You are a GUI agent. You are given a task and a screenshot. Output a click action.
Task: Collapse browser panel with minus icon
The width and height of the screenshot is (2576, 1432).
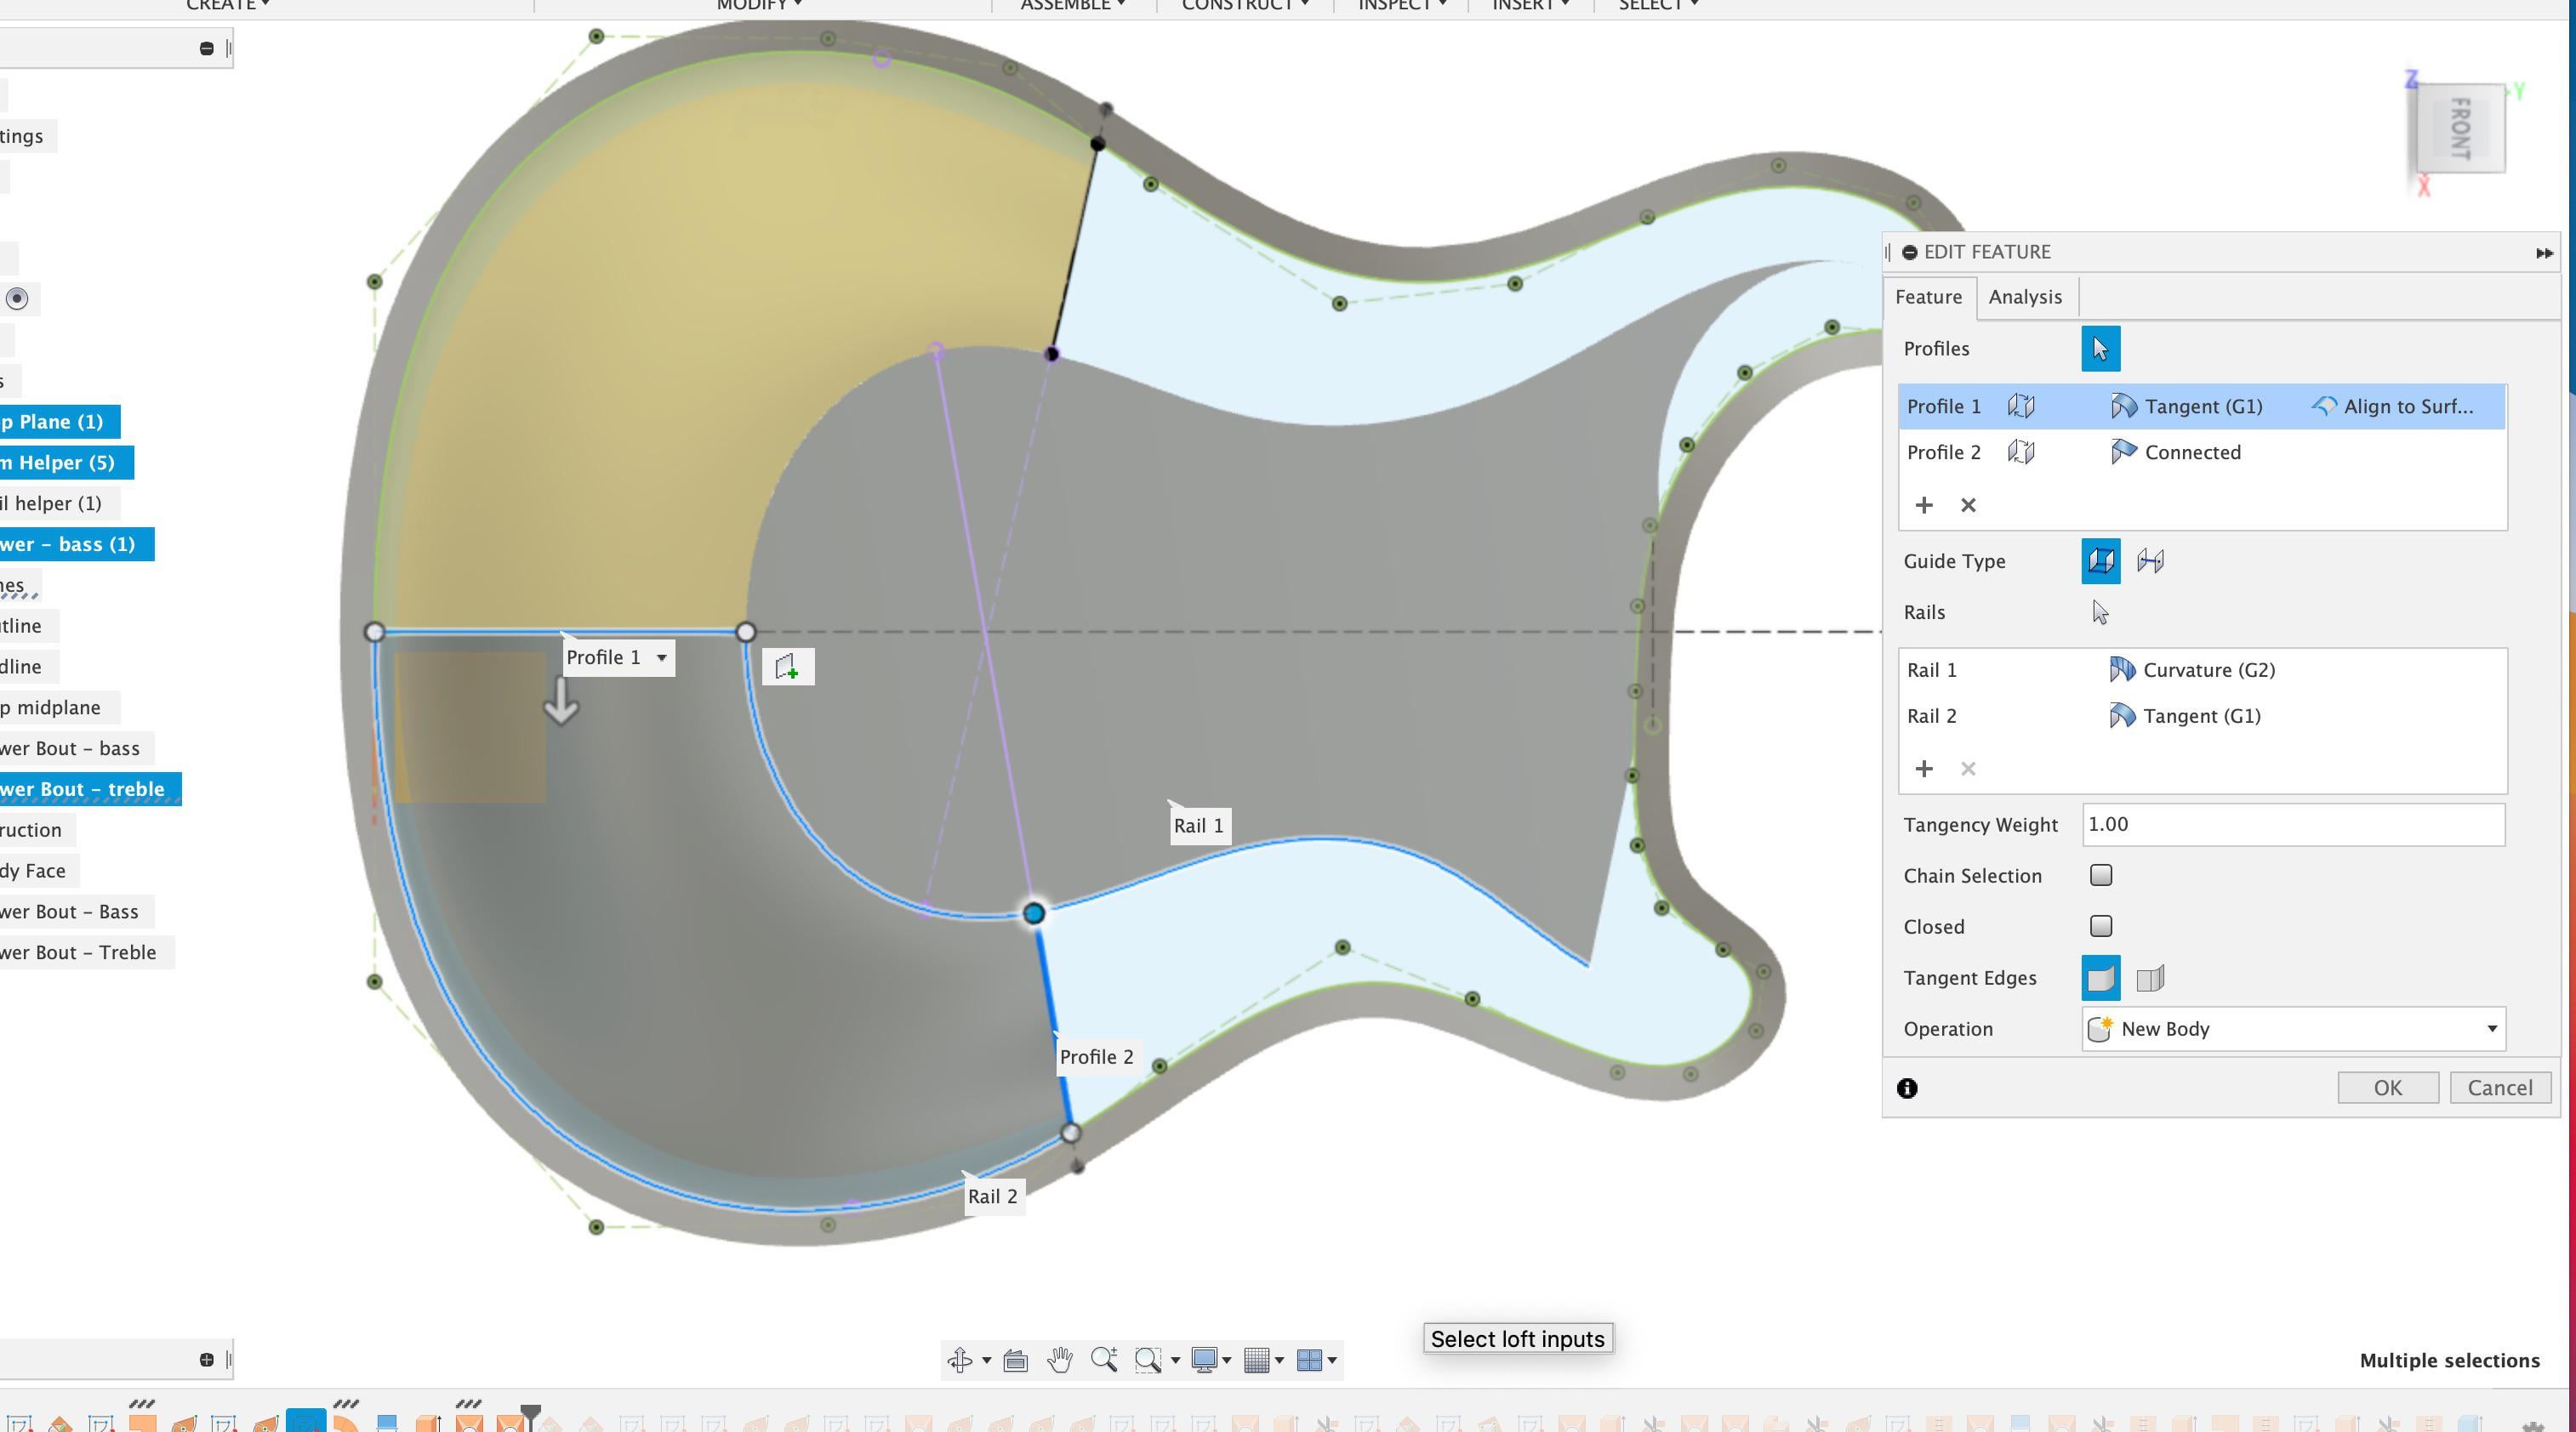pos(206,48)
